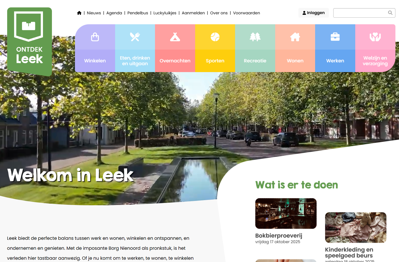Open the Aanmelden page
This screenshot has width=399, height=262.
[193, 13]
